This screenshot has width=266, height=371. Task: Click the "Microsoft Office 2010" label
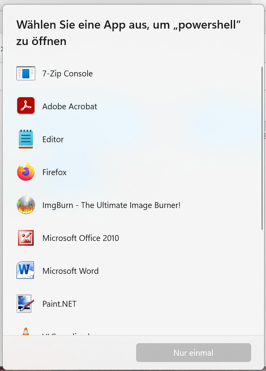coord(81,238)
